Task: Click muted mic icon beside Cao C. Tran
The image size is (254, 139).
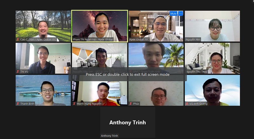Action: 18,39
